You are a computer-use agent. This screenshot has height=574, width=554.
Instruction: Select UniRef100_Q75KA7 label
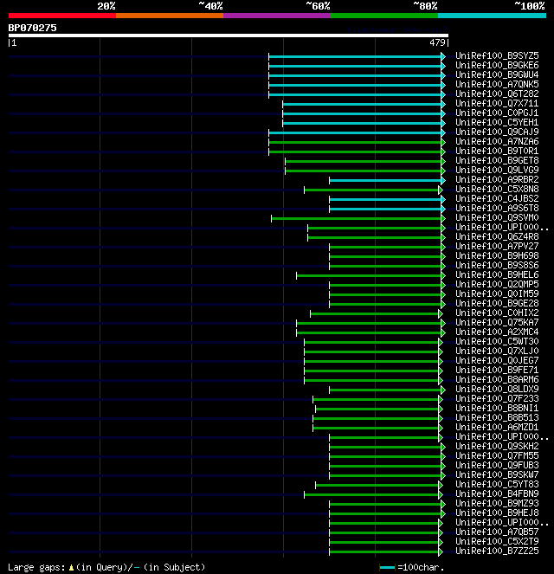click(x=497, y=322)
